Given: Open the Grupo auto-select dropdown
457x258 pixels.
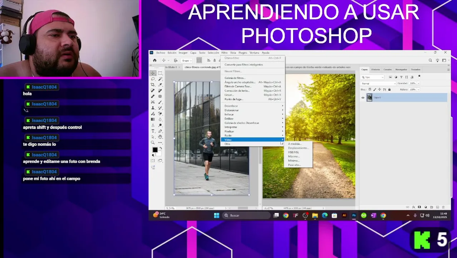Looking at the screenshot, I should click(x=186, y=61).
